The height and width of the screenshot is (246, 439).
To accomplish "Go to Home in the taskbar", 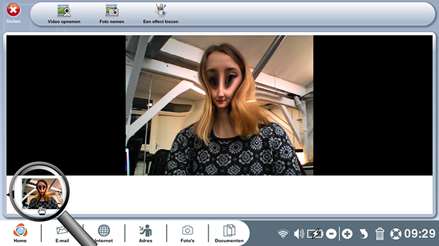I will click(x=20, y=233).
